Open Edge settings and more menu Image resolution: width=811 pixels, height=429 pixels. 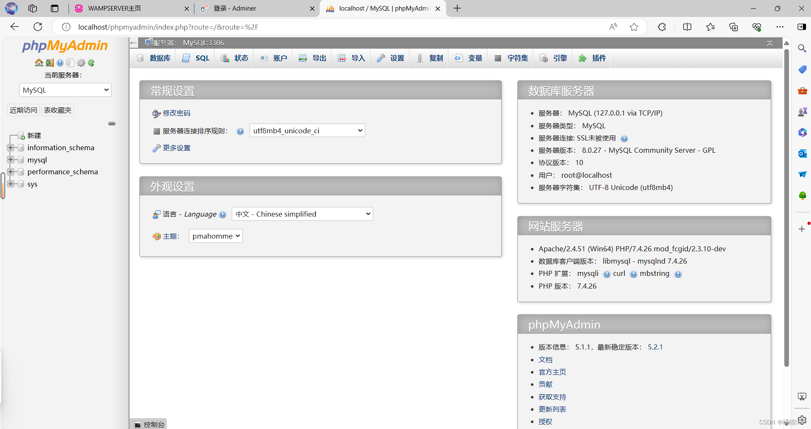point(780,27)
